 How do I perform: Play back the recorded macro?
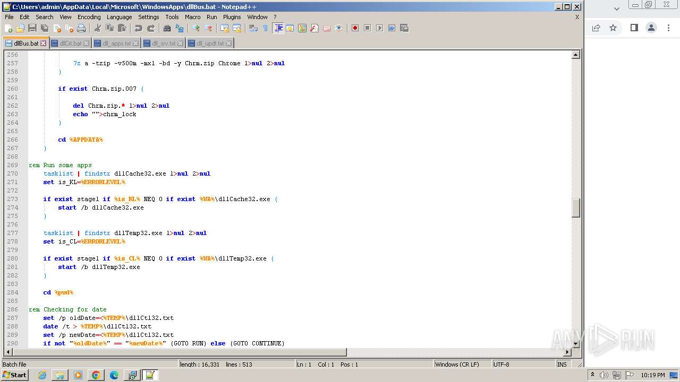379,28
